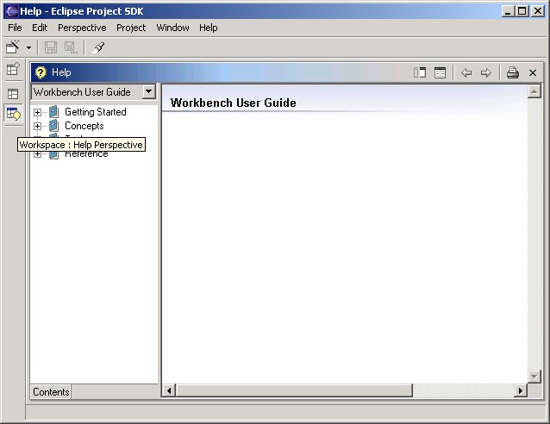The image size is (550, 424).
Task: Expand the Concepts tree node
Action: pos(37,126)
